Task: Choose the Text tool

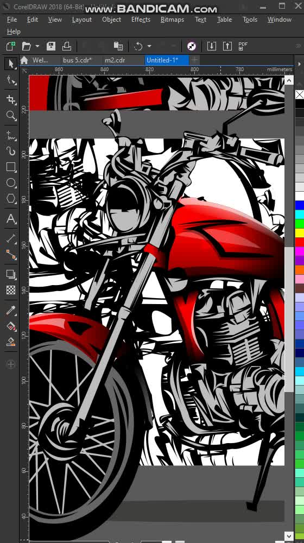Action: pos(11,219)
